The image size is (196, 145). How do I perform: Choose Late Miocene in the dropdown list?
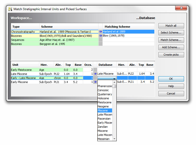105,135
